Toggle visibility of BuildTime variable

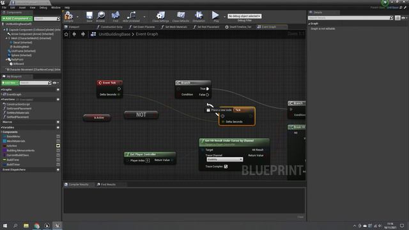(58, 160)
